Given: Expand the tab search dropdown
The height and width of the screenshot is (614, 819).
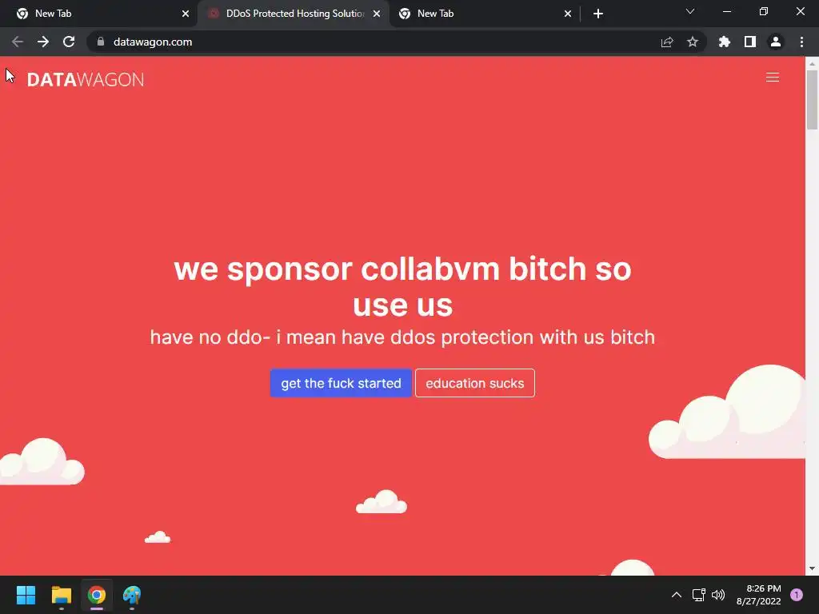Looking at the screenshot, I should click(x=690, y=11).
